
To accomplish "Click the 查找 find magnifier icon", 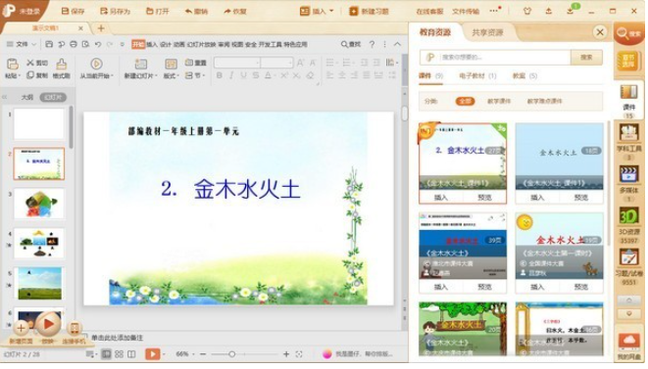I will 344,44.
